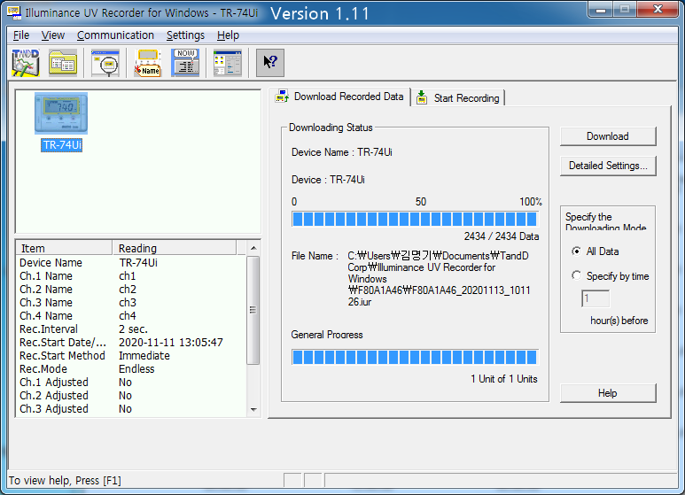Open the T&D graph viewer icon
Screen dimensions: 685x495
tap(26, 63)
